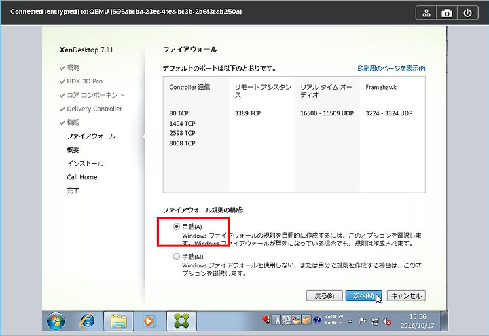Toggle the KANA indicator in language bar
Viewport: 489px width, 336px height.
(331, 322)
